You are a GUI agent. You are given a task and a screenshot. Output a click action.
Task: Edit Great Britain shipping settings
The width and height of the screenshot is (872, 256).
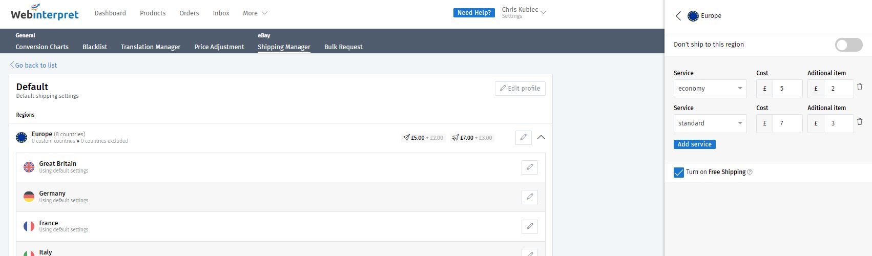point(530,167)
